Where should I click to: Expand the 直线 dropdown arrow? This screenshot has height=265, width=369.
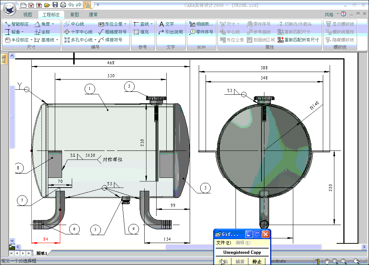(151, 24)
